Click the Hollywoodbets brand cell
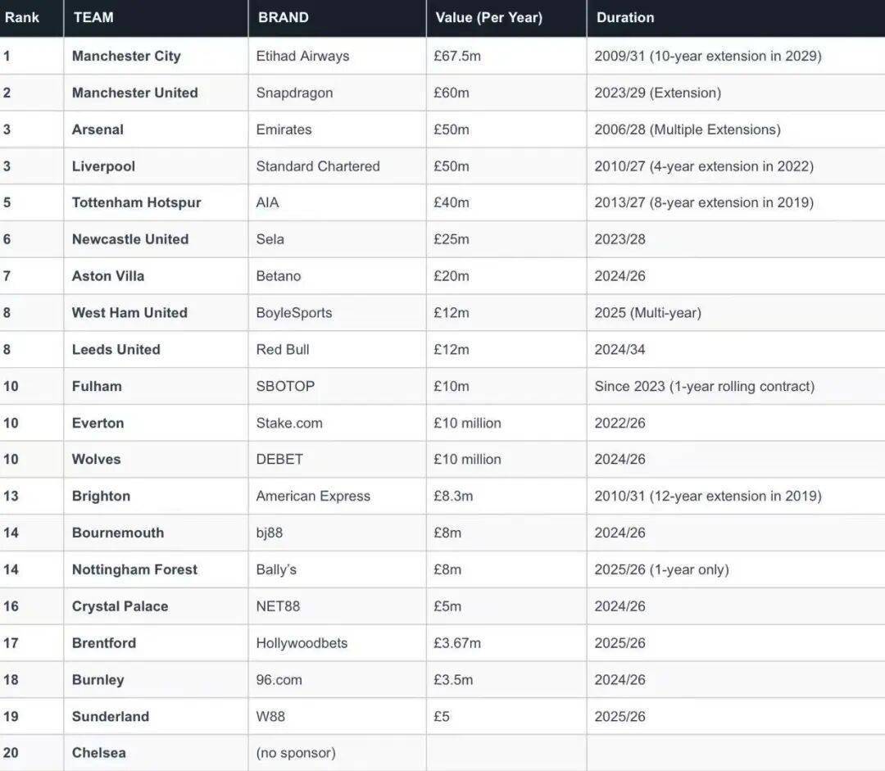 pos(302,643)
